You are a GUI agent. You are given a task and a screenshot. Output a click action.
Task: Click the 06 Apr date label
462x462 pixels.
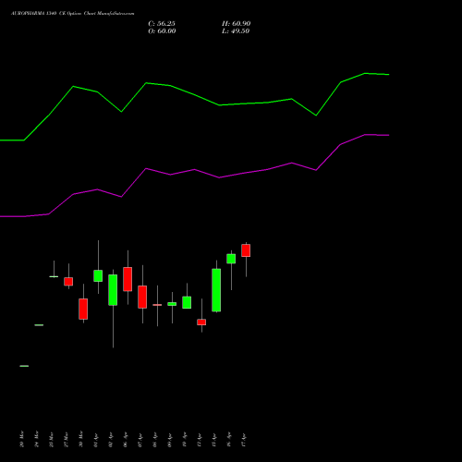[125, 439]
